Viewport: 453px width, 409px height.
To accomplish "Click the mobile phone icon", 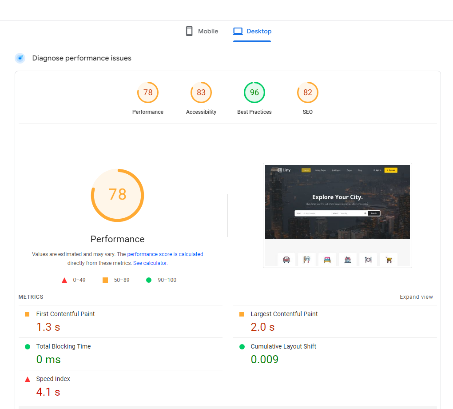I will point(189,31).
